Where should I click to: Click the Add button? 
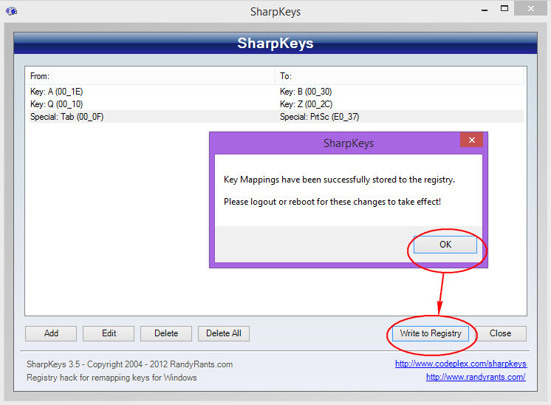(x=51, y=333)
